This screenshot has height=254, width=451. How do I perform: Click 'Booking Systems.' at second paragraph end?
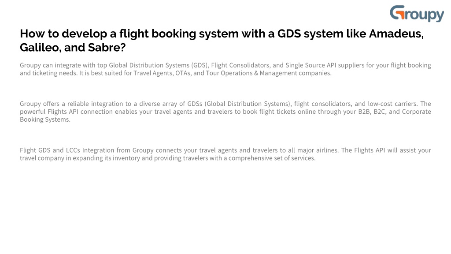[x=45, y=120]
